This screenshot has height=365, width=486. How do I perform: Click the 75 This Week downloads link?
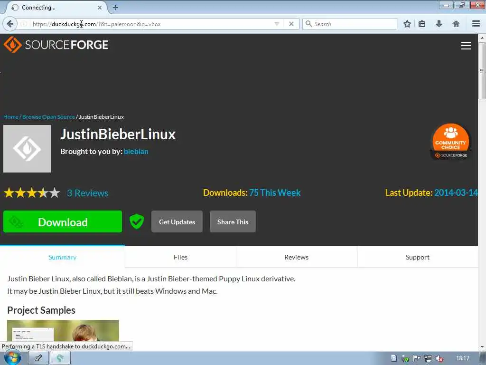[x=275, y=192]
